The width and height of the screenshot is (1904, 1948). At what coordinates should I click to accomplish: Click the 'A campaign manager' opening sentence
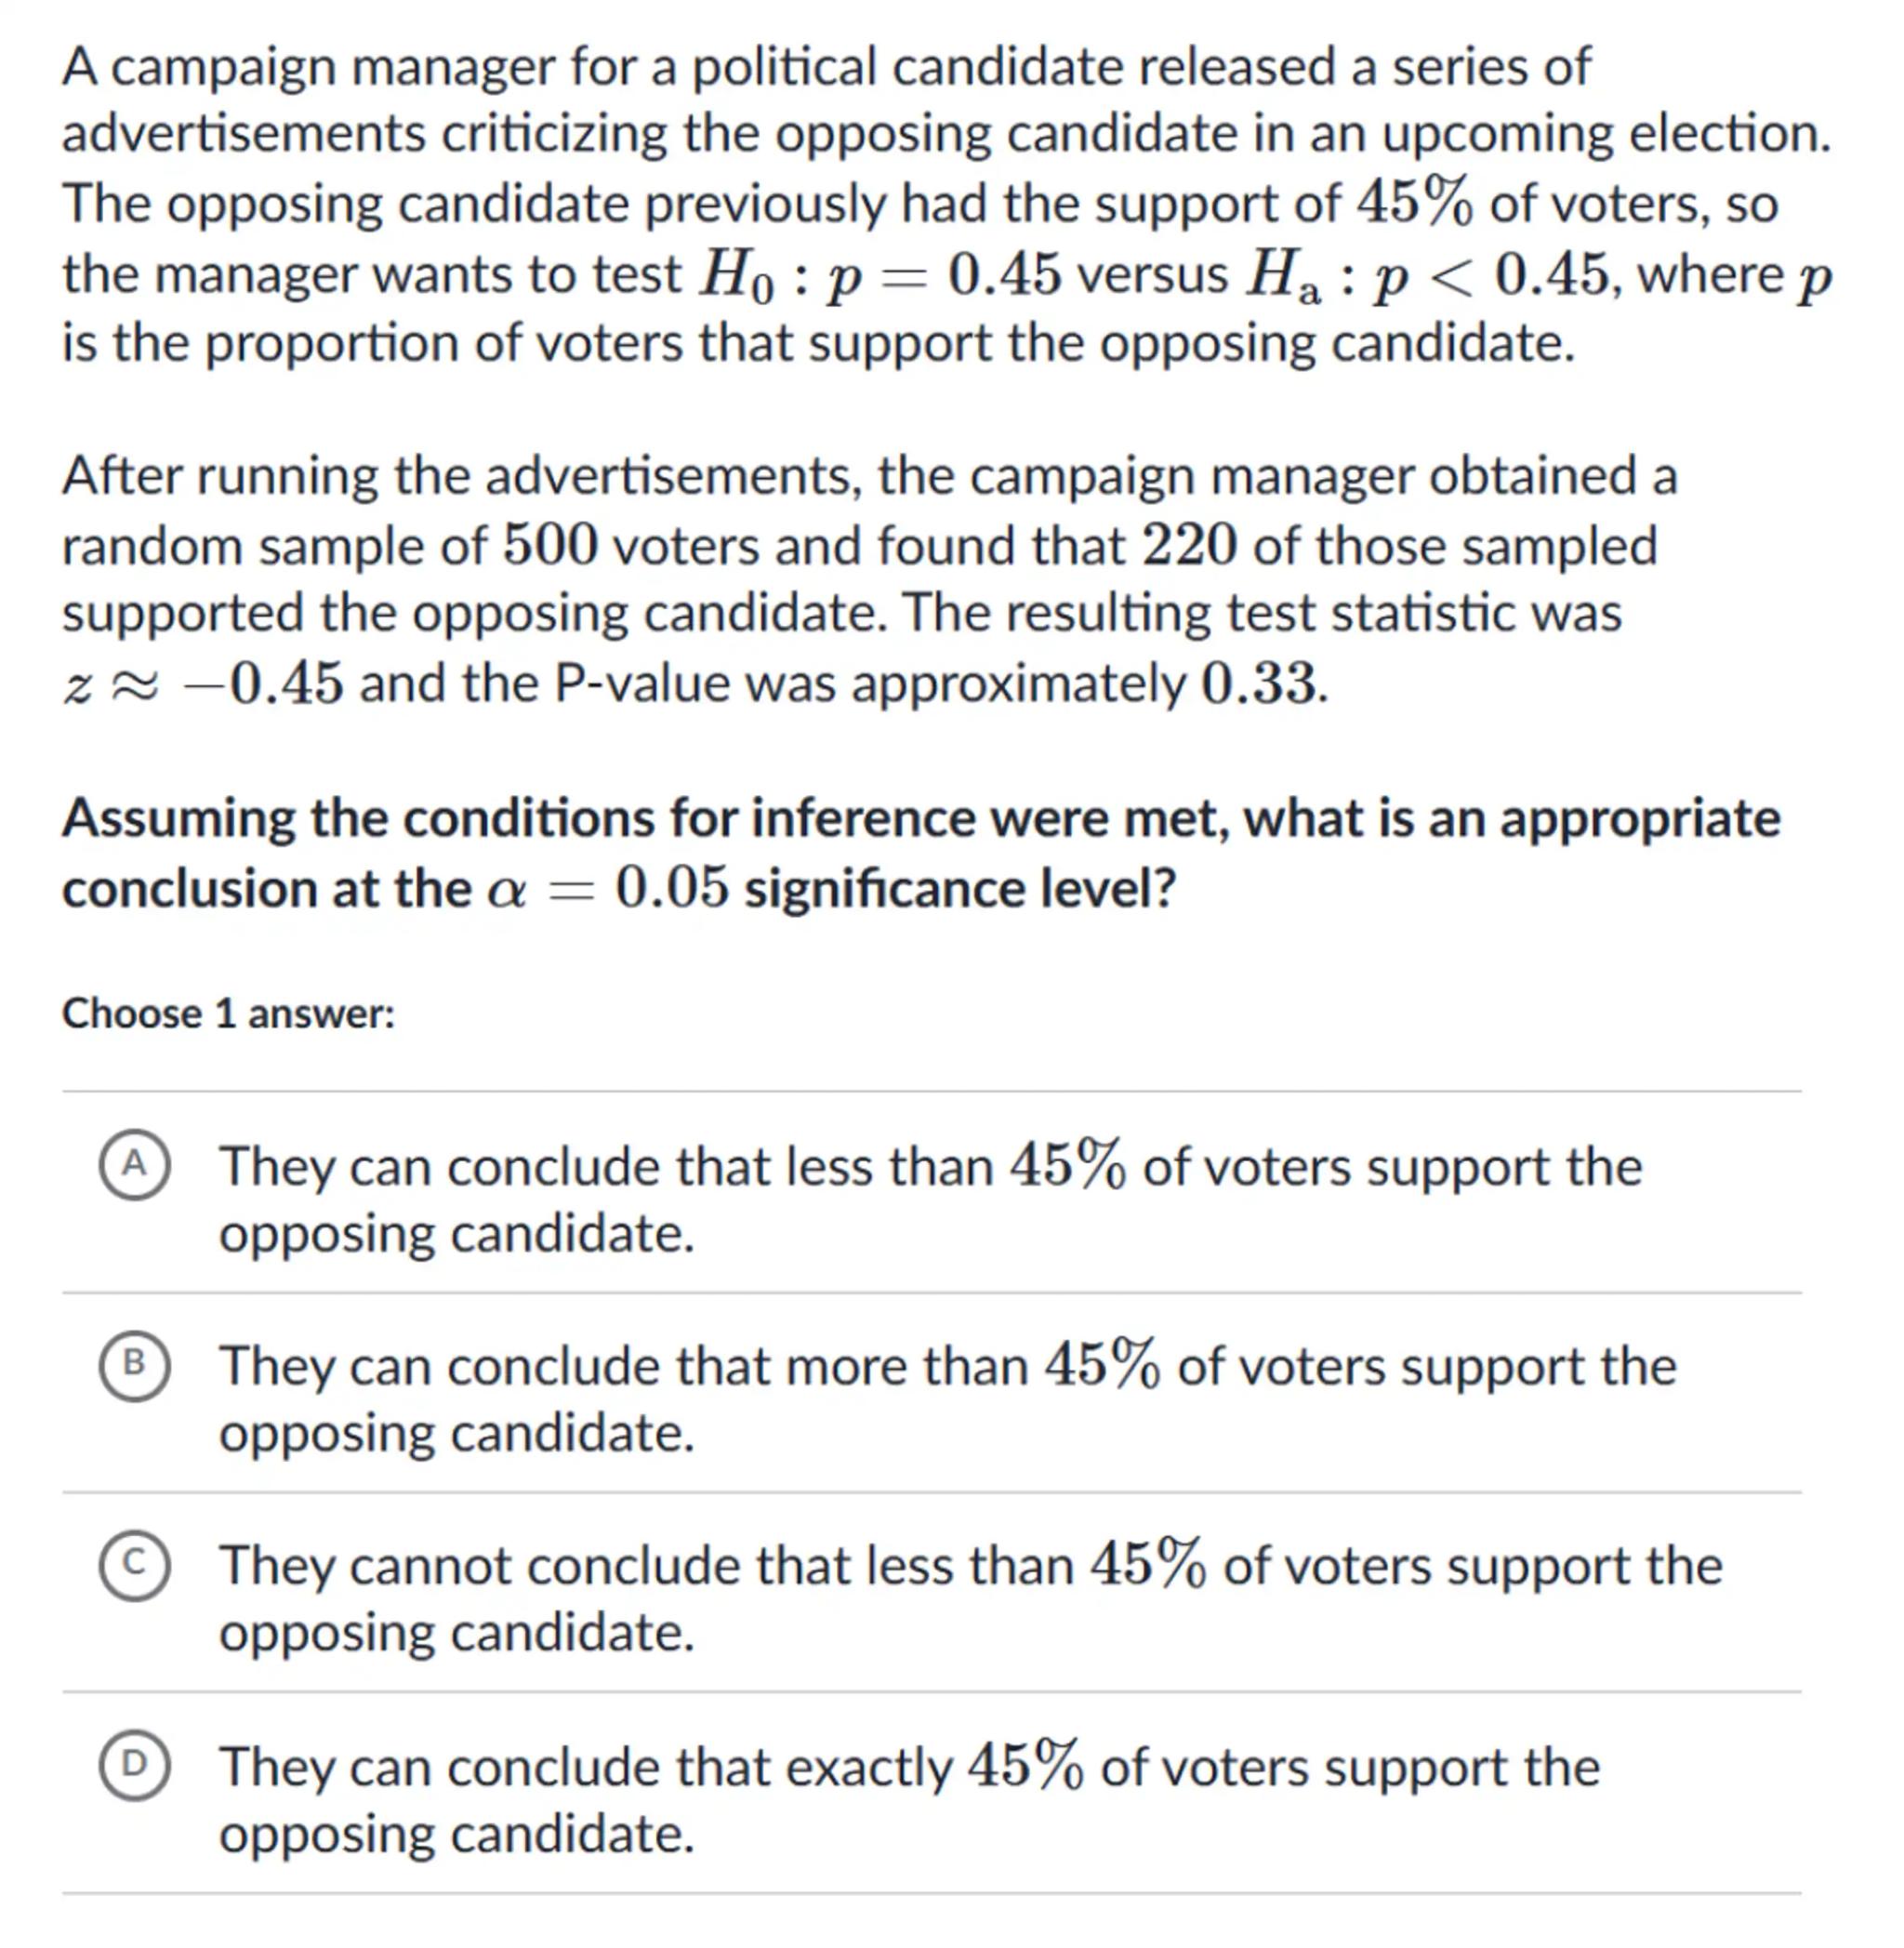pos(825,68)
